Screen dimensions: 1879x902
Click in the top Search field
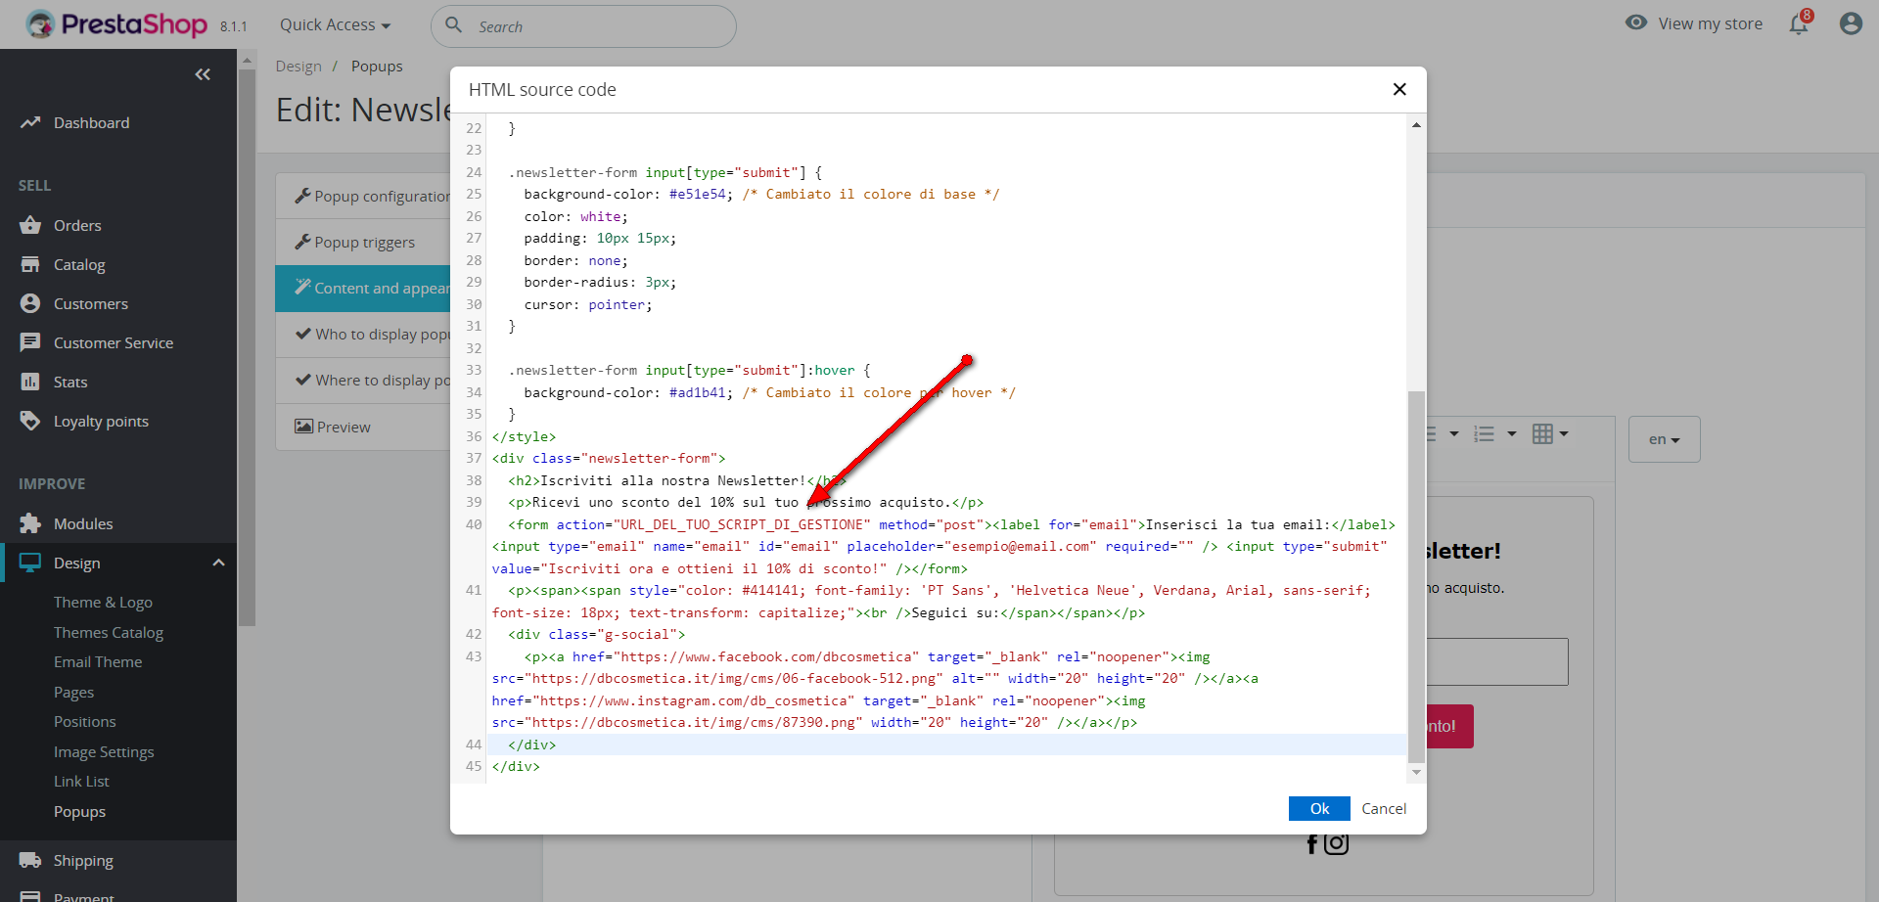tap(597, 26)
